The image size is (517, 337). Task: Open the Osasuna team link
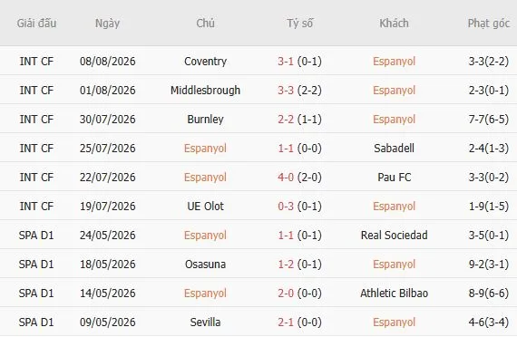point(205,265)
